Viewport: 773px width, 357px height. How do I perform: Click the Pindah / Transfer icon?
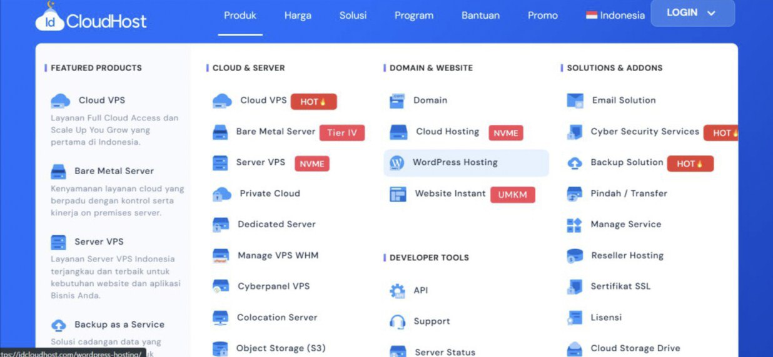[574, 194]
